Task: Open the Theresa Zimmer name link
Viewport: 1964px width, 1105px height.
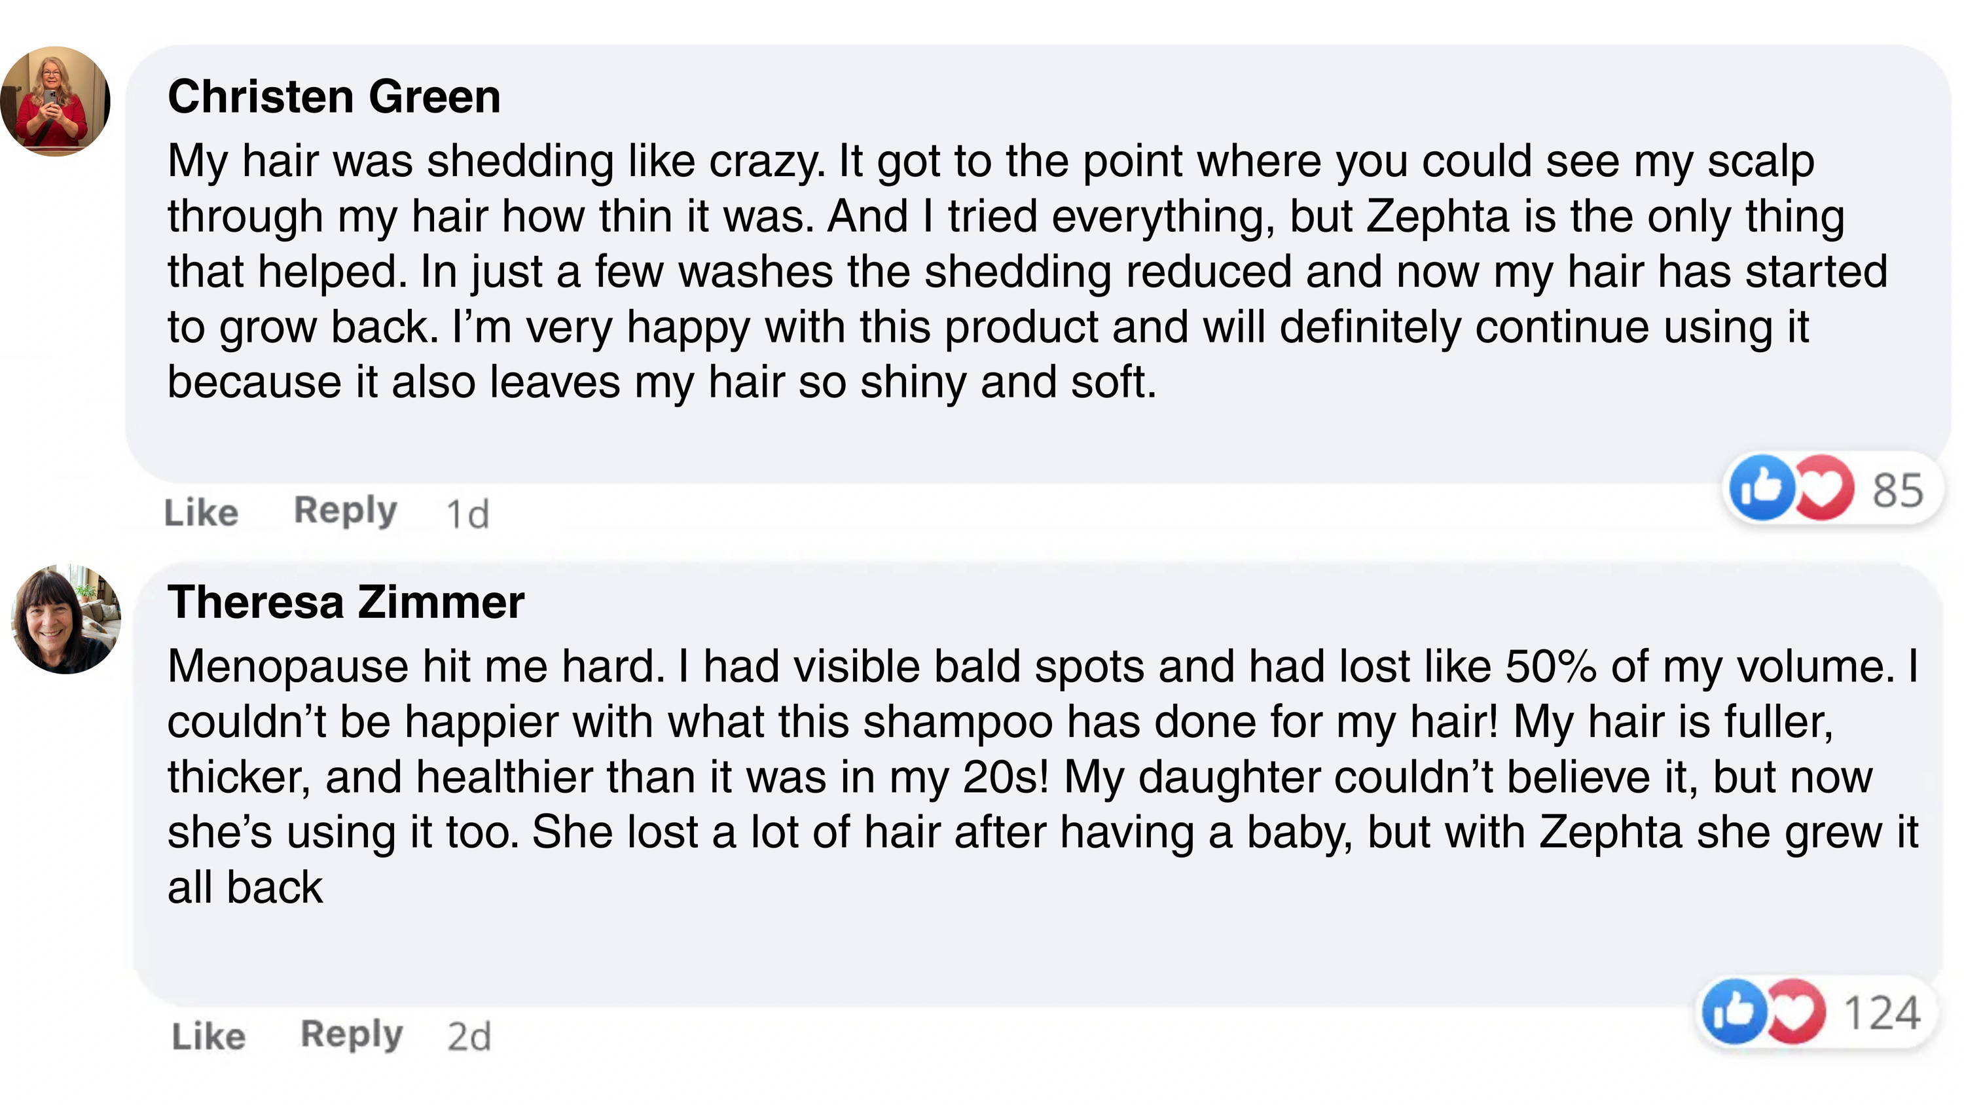Action: click(346, 602)
